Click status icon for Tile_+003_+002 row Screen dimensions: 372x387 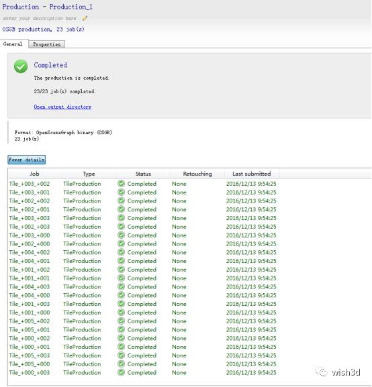click(x=121, y=184)
